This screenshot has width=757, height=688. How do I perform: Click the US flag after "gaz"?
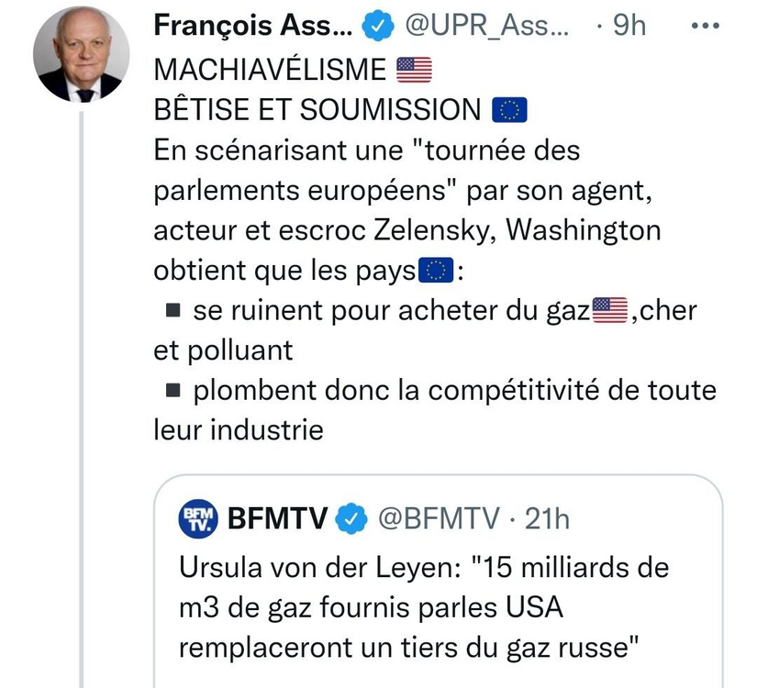(610, 311)
